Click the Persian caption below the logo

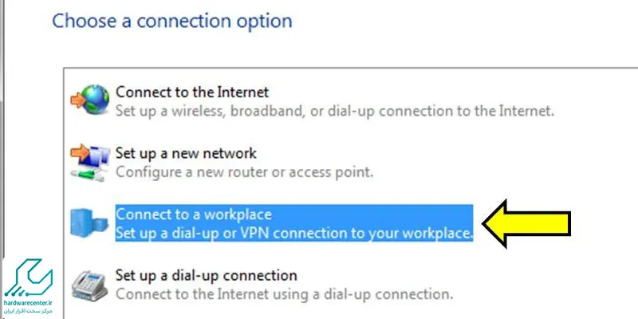(x=28, y=311)
